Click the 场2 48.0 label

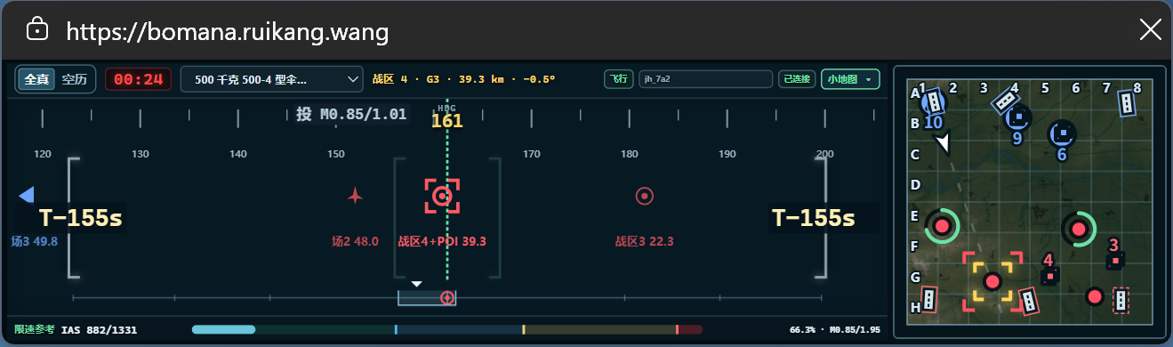[x=355, y=241]
